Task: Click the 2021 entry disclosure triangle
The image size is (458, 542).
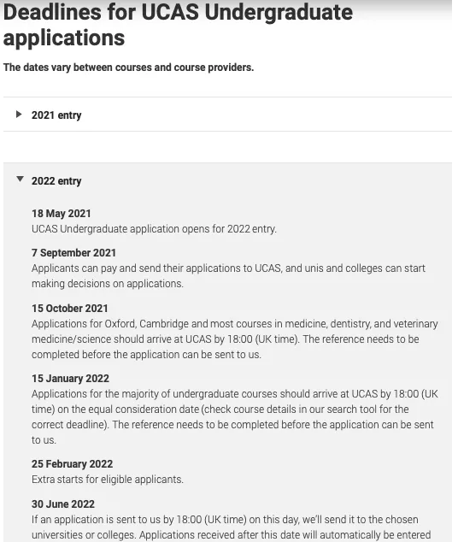Action: [19, 115]
